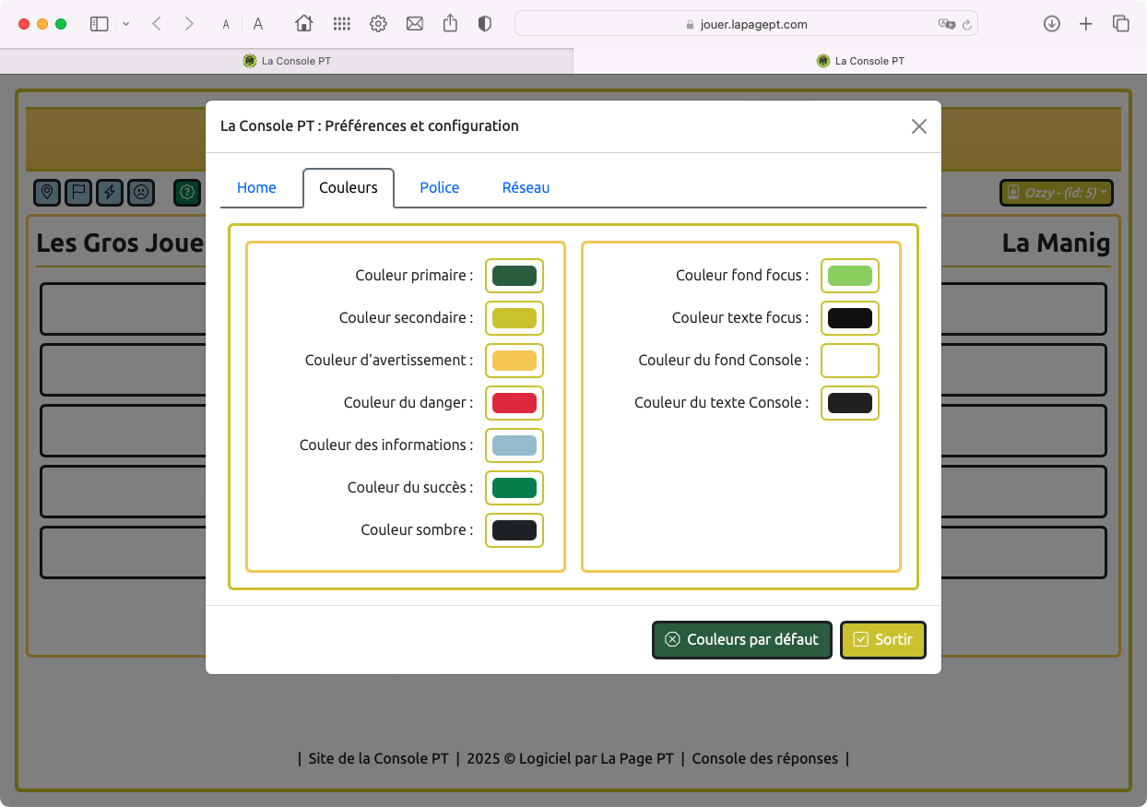Viewport: 1147px width, 807px height.
Task: Click the address bar URL field
Action: tap(747, 25)
